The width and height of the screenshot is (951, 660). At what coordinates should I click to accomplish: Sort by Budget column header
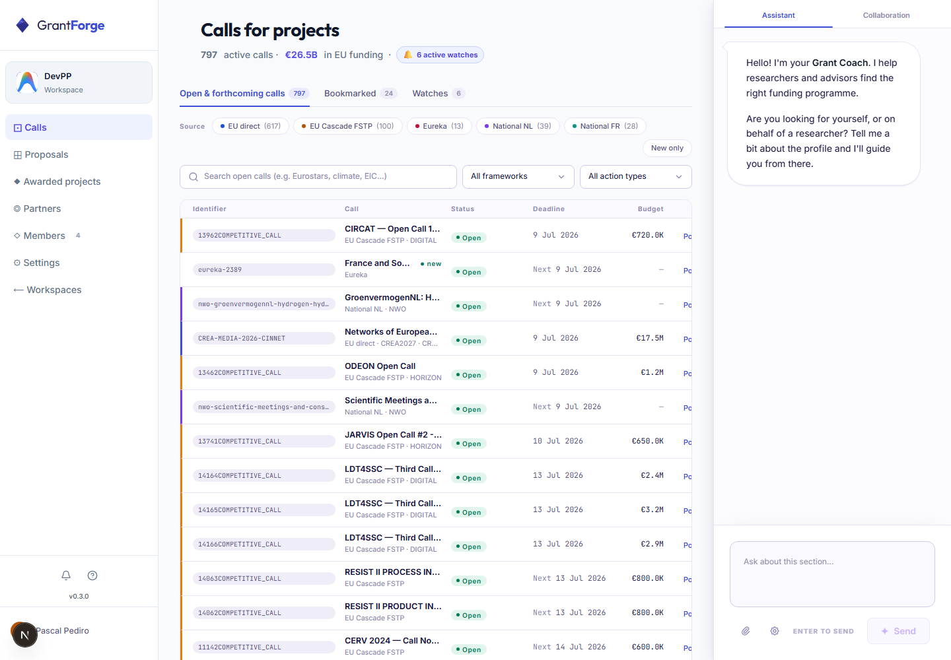click(651, 209)
